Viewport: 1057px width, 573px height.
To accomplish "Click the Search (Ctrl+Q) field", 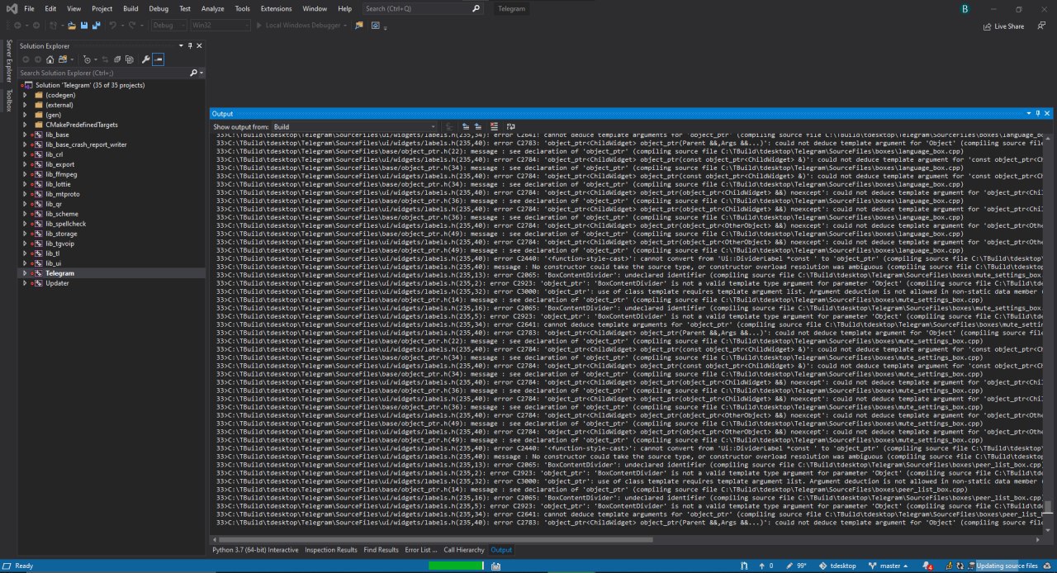I will (423, 8).
